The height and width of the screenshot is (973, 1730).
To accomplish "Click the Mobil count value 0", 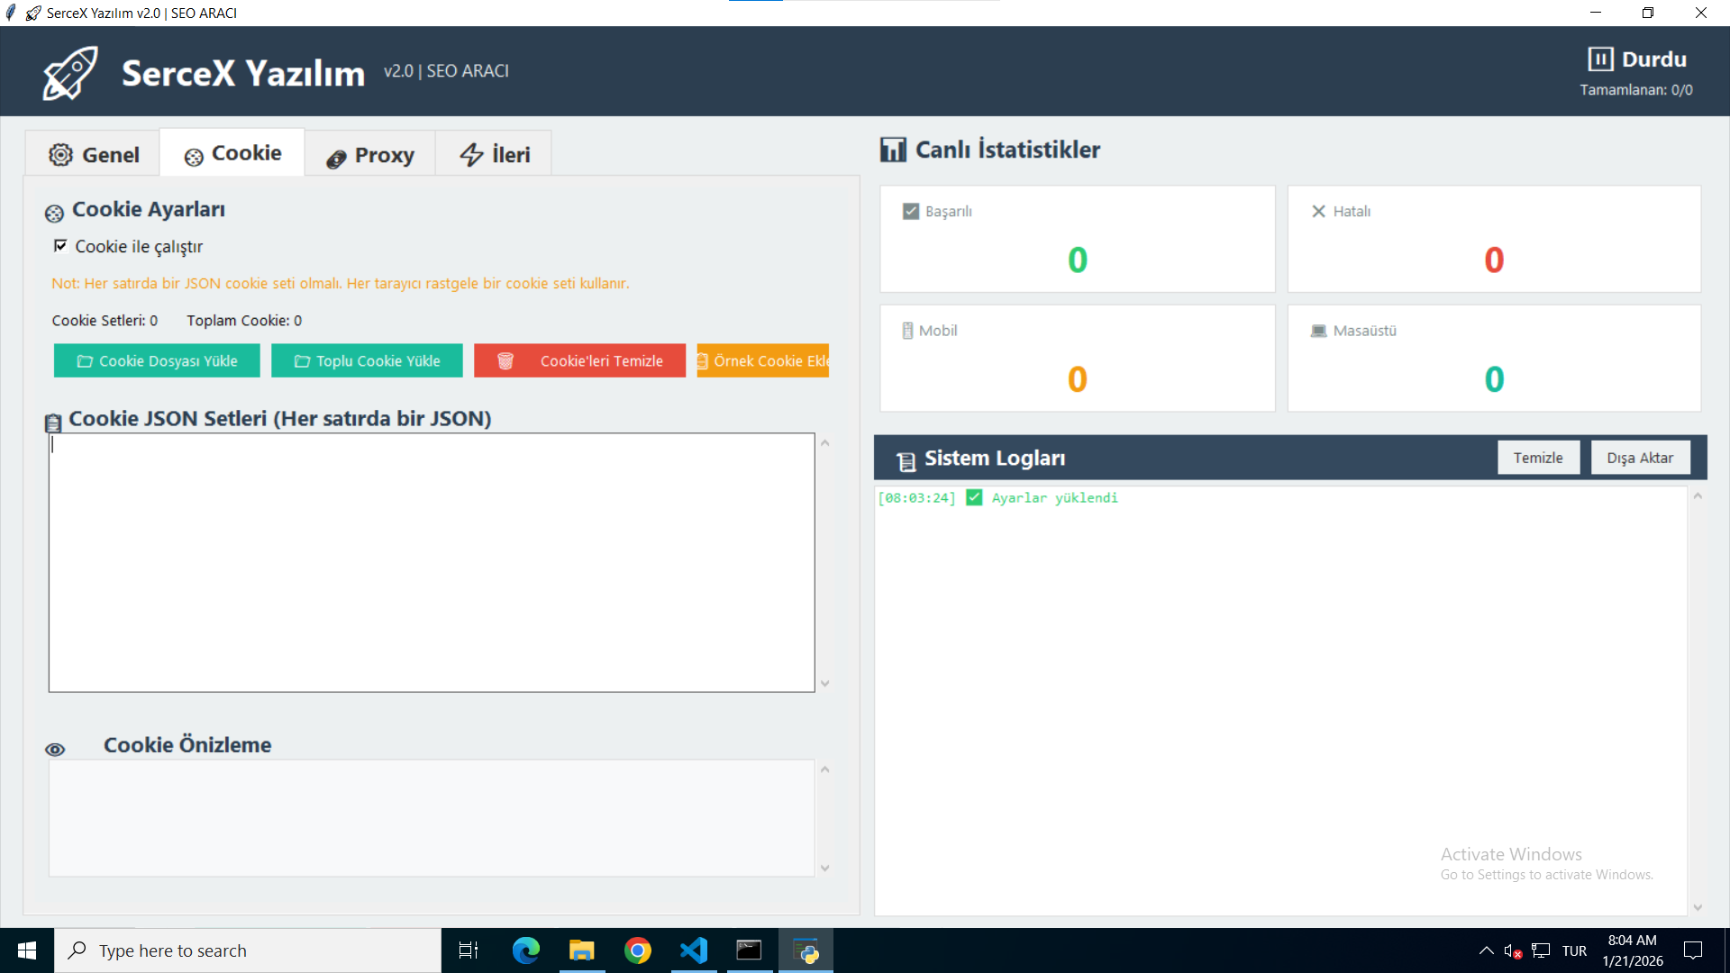I will [x=1078, y=379].
